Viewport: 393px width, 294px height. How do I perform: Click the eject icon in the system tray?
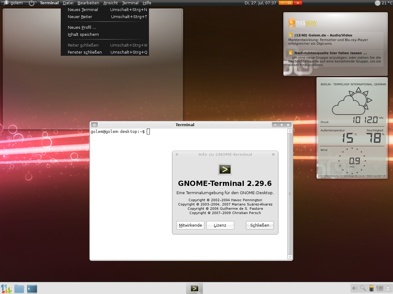tap(388, 288)
